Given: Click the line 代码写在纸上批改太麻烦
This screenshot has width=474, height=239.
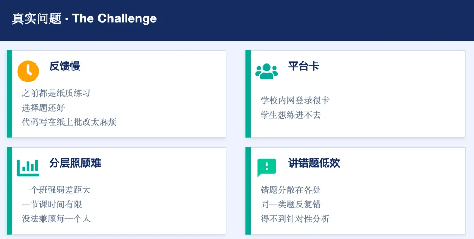Looking at the screenshot, I should pos(69,122).
